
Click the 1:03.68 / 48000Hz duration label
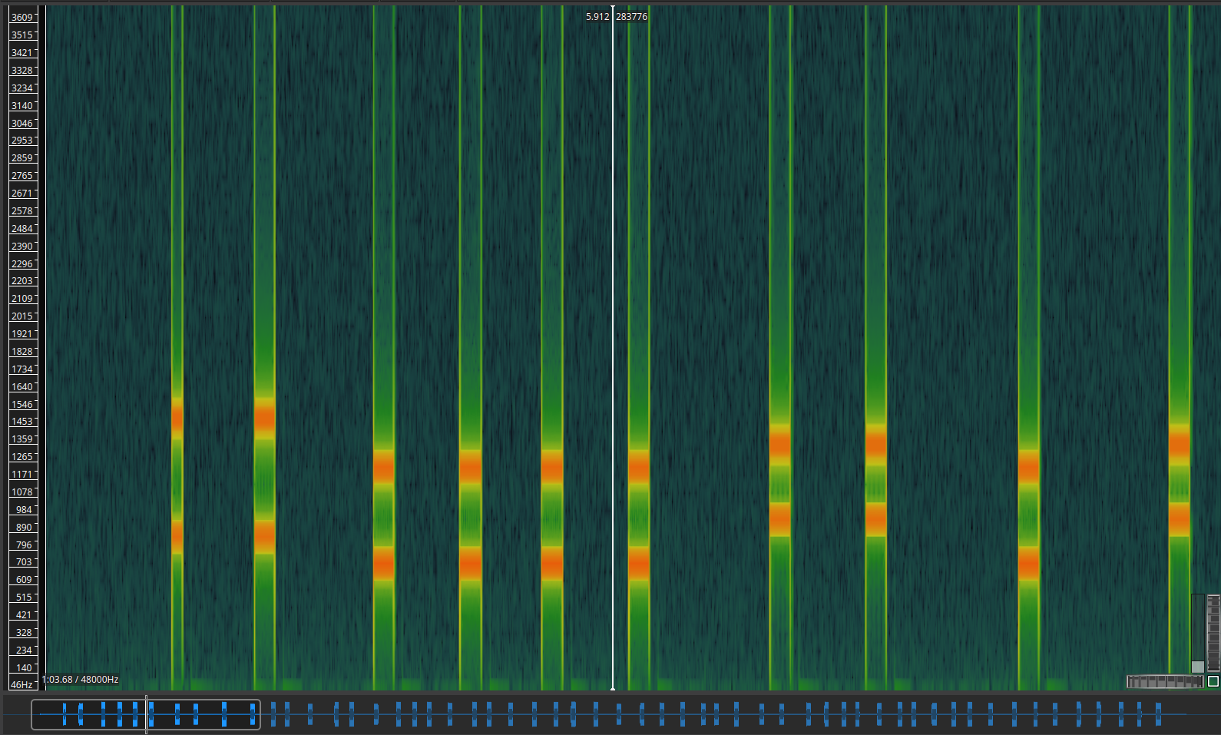click(x=81, y=680)
